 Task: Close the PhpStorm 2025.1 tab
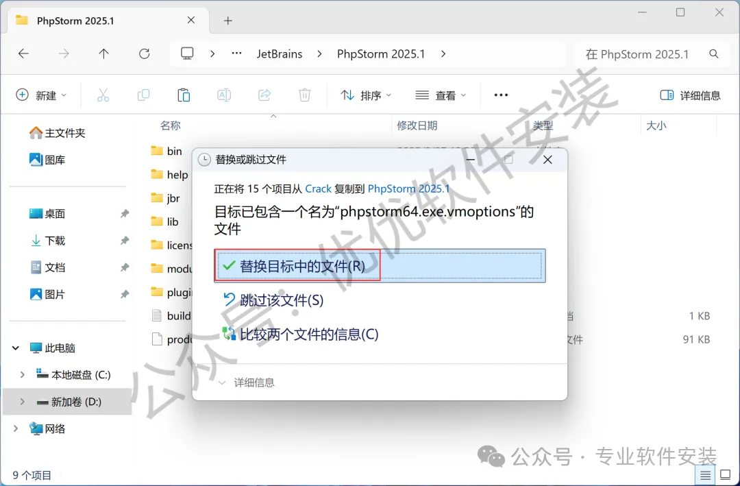tap(191, 20)
